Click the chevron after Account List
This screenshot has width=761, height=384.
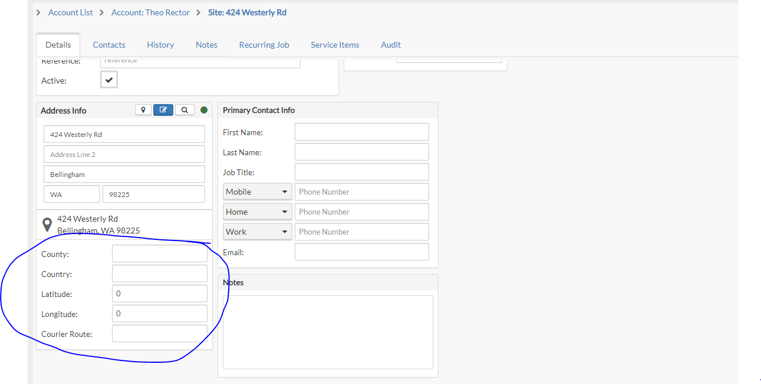(x=101, y=12)
